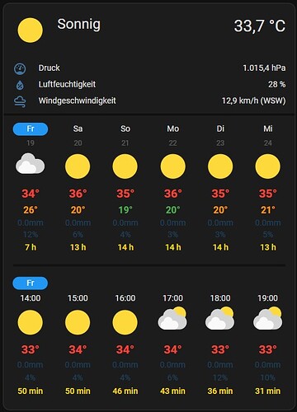297x412 pixels.
Task: Select the Sa day column header
Action: click(78, 129)
